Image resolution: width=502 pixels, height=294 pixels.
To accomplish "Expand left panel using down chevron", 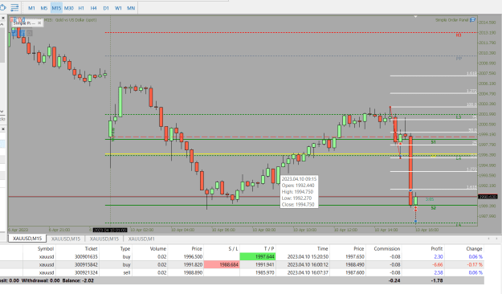I will (2, 111).
